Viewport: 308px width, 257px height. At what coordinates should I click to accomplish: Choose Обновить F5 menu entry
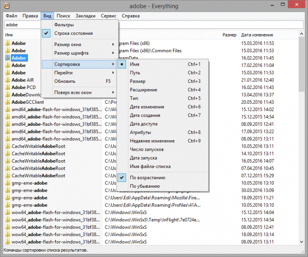click(x=78, y=81)
